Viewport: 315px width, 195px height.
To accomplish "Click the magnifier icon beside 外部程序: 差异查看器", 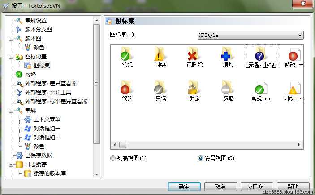I will point(19,84).
